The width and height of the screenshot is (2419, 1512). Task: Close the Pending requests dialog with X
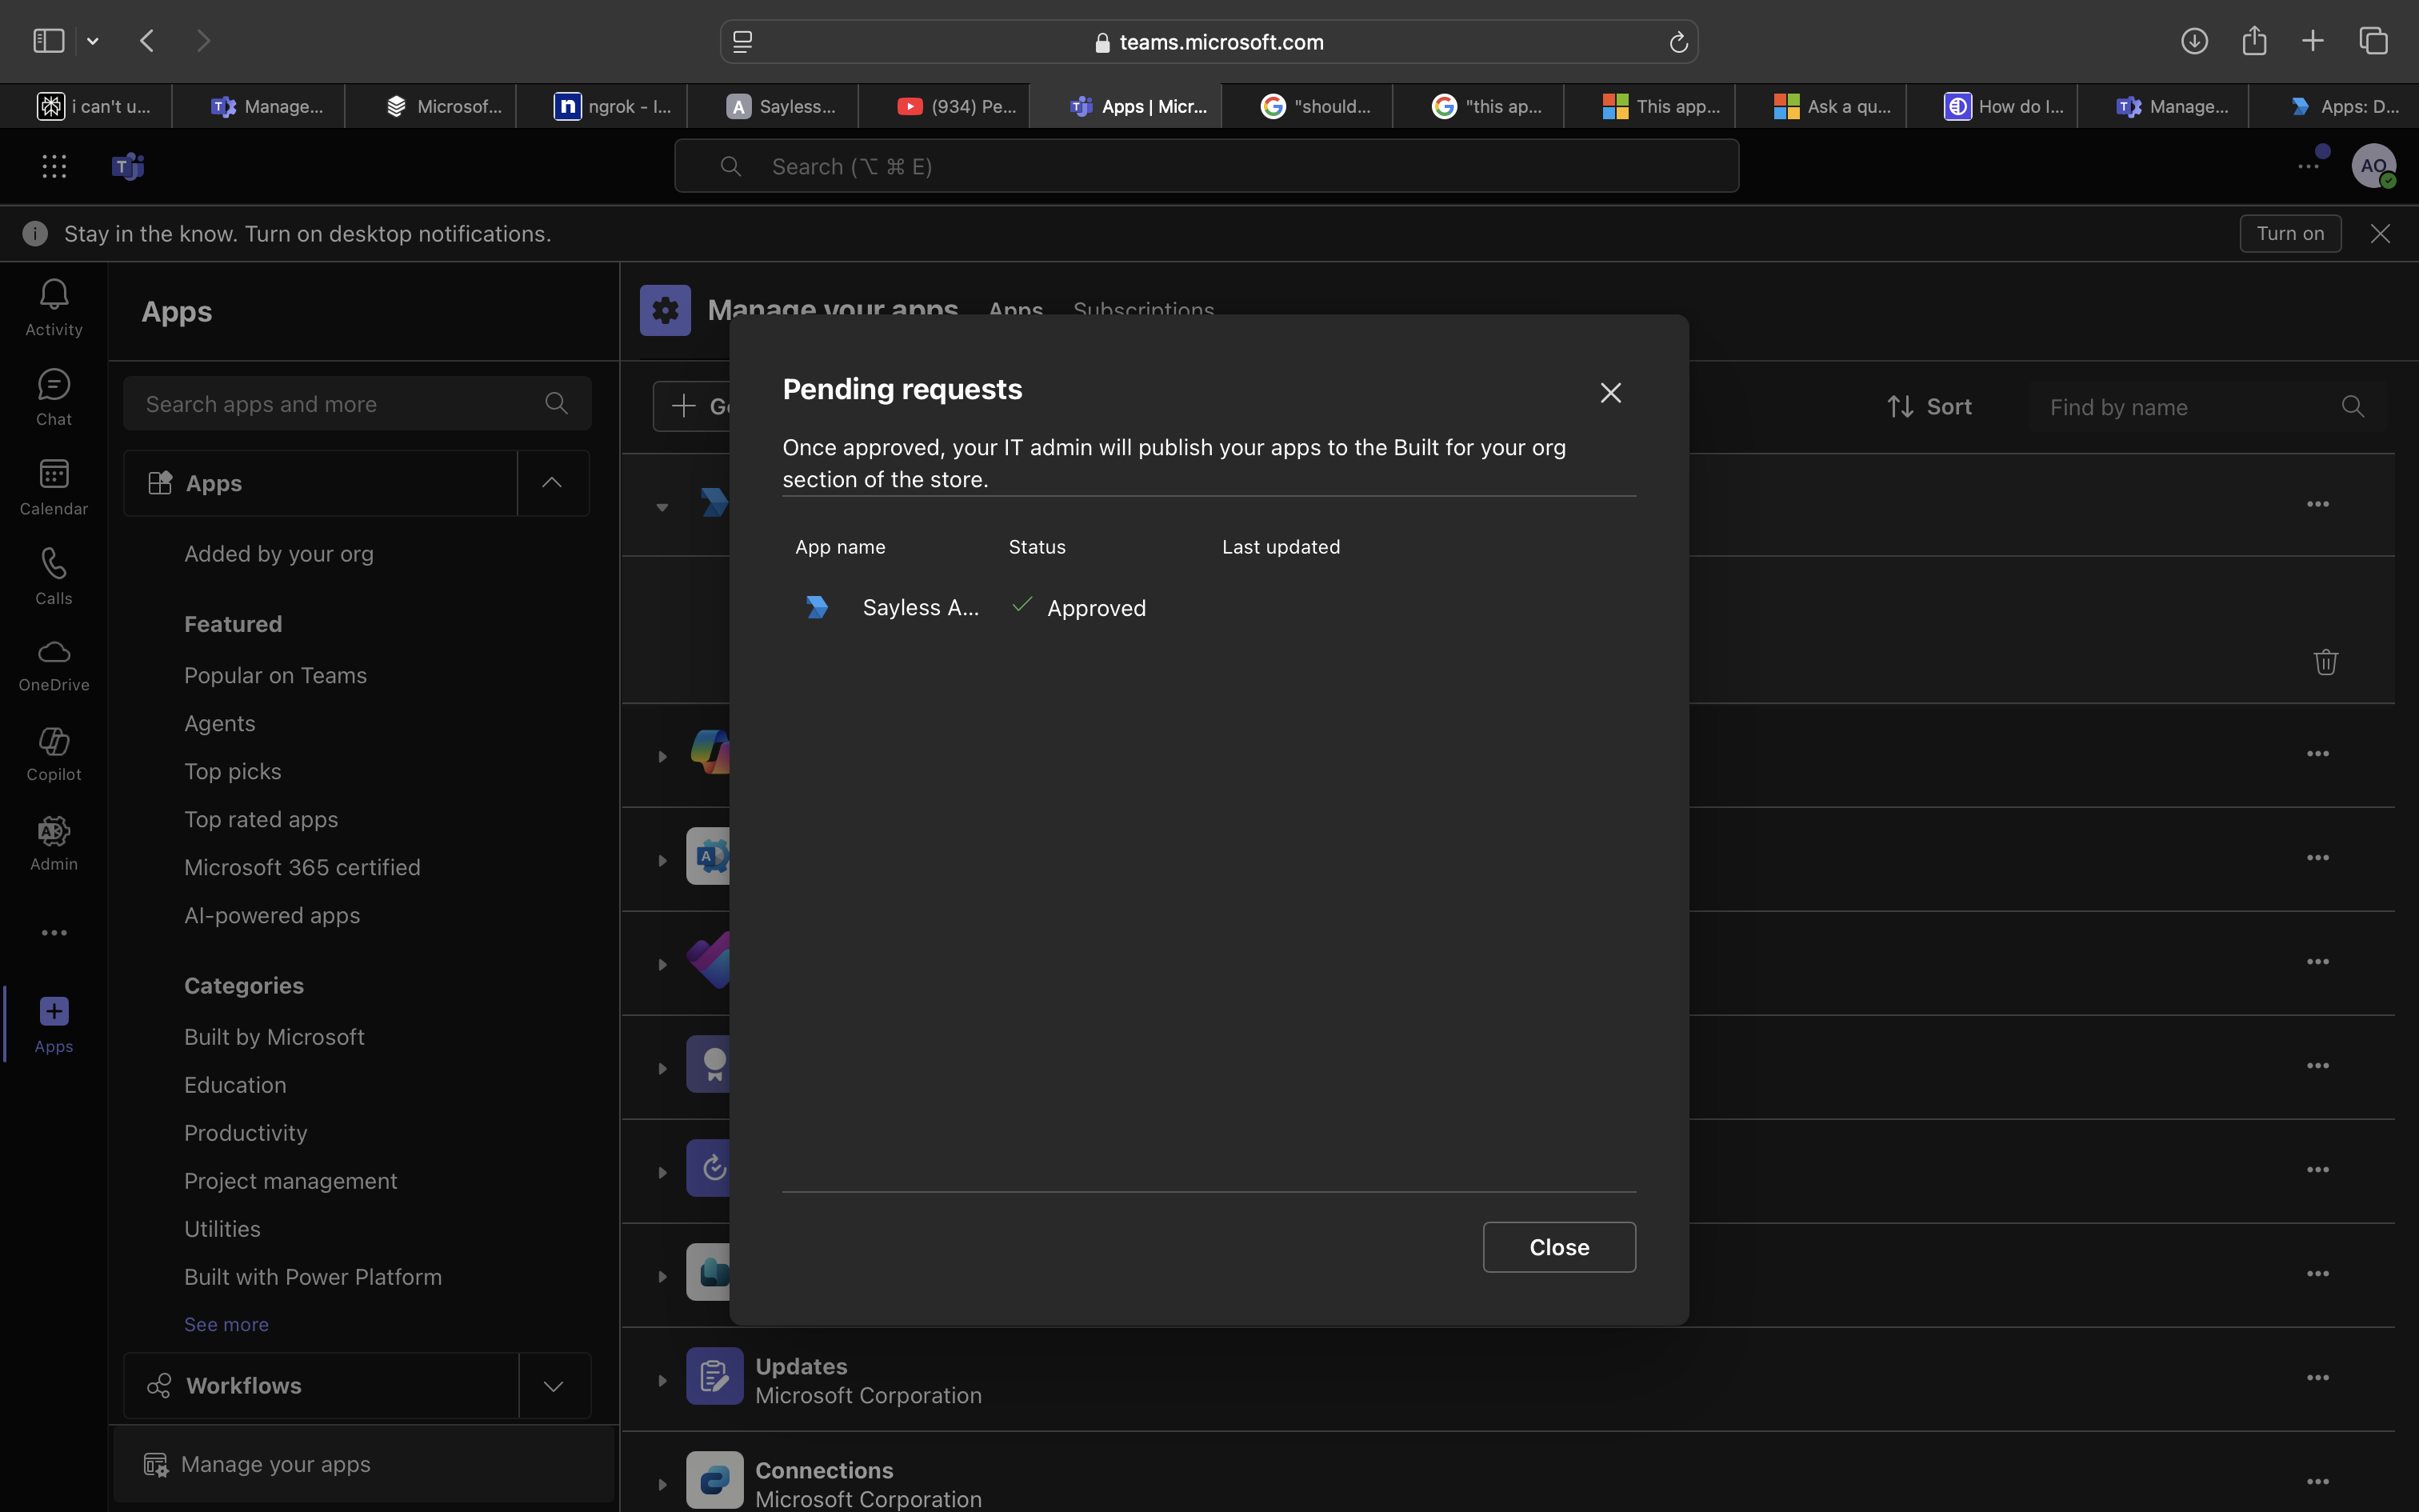(1610, 393)
